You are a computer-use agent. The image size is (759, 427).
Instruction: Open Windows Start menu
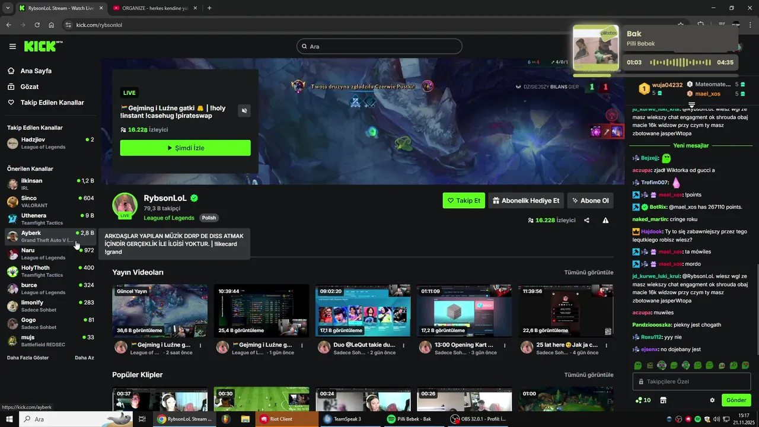tap(9, 419)
